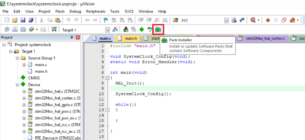Click the Save file floppy icon
Viewport: 305px width, 140px height.
tap(23, 20)
